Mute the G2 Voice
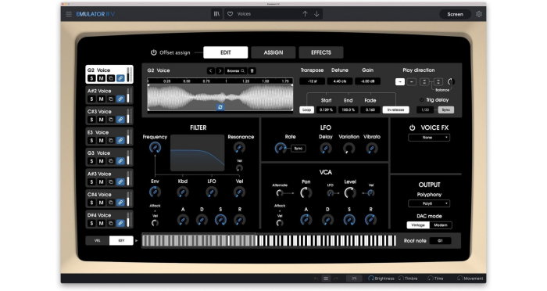The width and height of the screenshot is (547, 291). [101, 78]
